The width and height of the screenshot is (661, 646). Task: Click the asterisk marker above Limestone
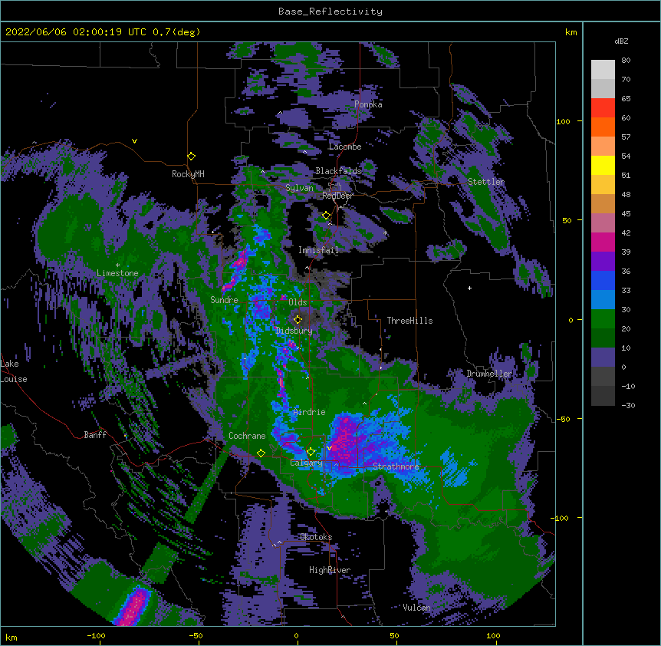(x=117, y=265)
